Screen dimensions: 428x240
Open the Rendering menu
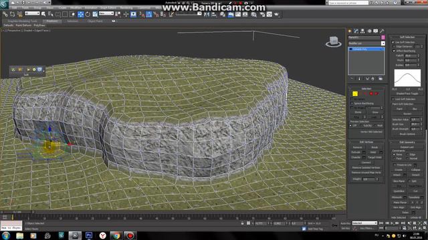(x=126, y=7)
